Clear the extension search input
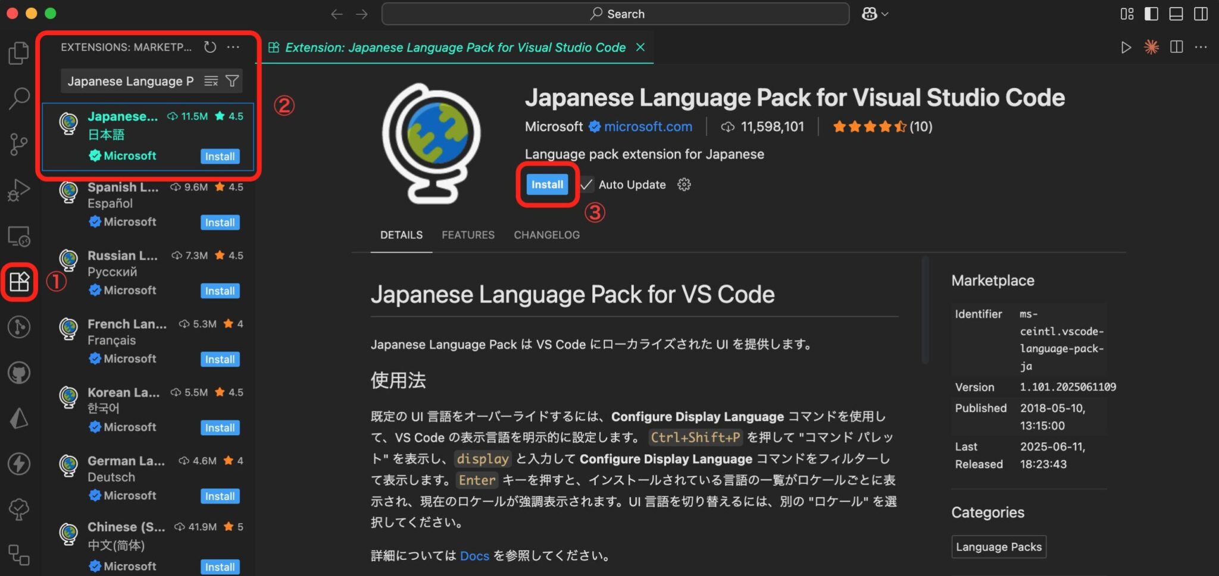This screenshot has height=576, width=1219. (x=211, y=81)
